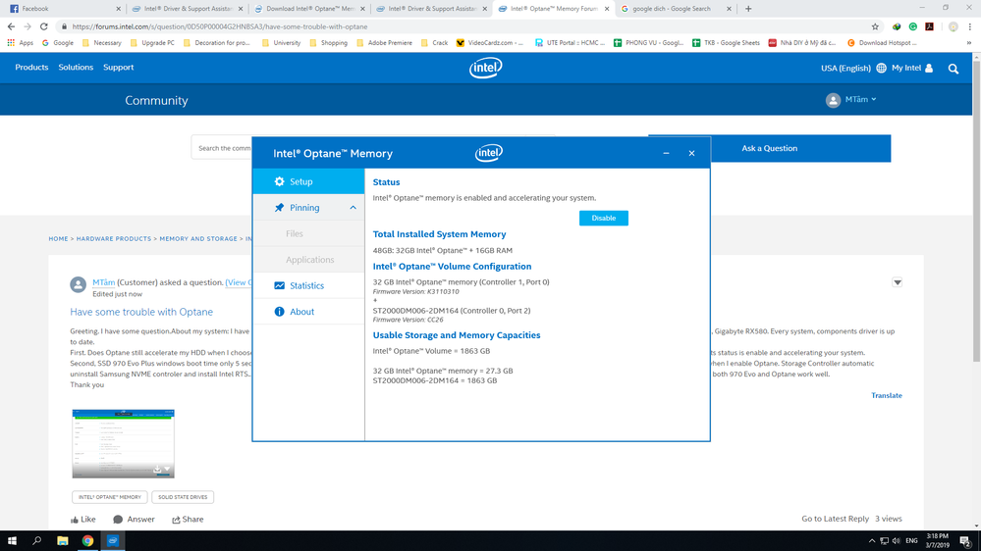Share the post via Share icon
981x551 pixels.
click(176, 520)
